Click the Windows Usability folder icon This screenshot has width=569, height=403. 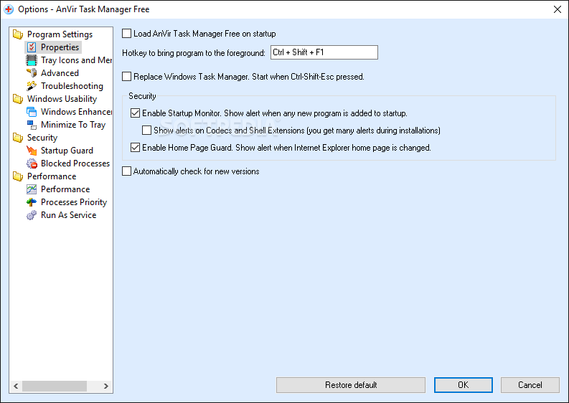coord(18,99)
